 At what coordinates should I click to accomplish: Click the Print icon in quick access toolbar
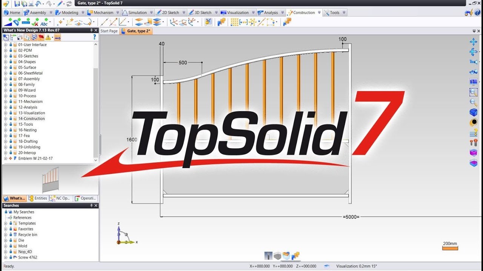pyautogui.click(x=31, y=4)
